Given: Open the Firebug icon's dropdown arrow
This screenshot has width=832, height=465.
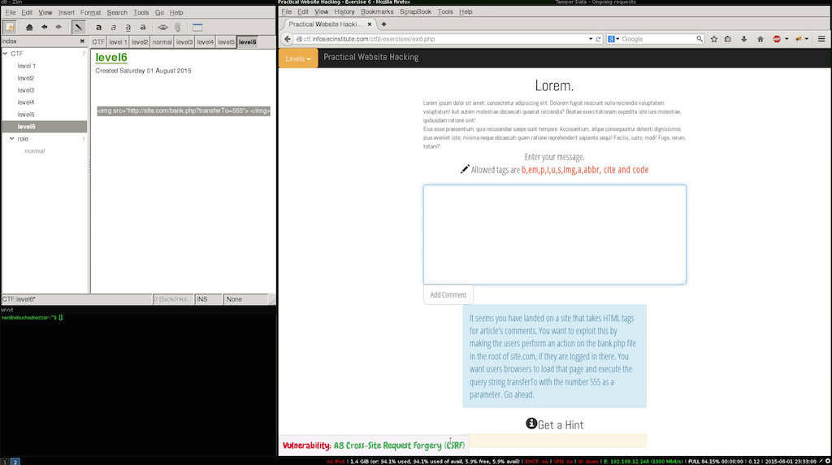Looking at the screenshot, I should click(807, 39).
